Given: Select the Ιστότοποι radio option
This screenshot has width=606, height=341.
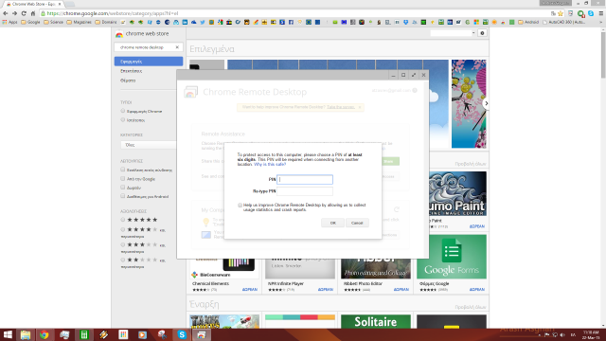Looking at the screenshot, I should [x=123, y=120].
